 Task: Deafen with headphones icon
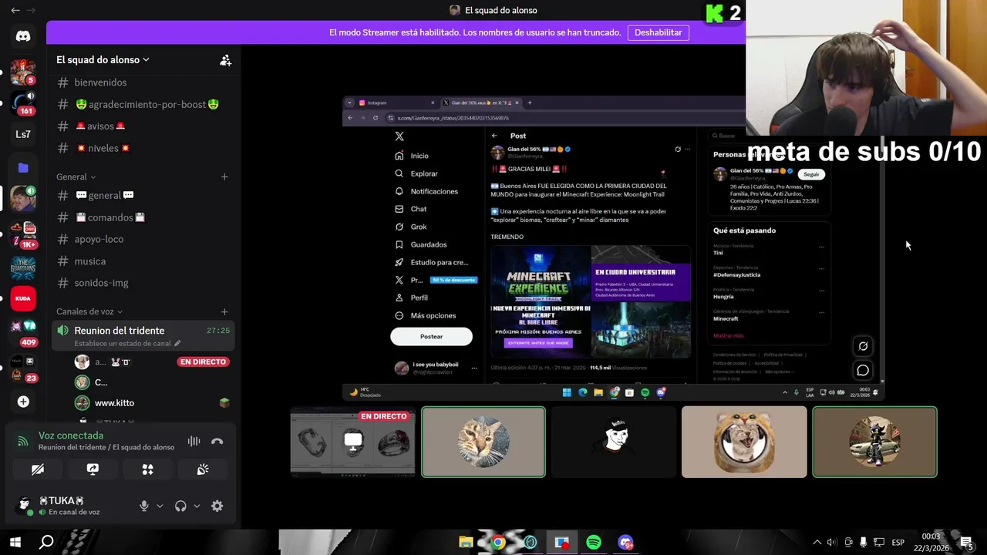(180, 506)
